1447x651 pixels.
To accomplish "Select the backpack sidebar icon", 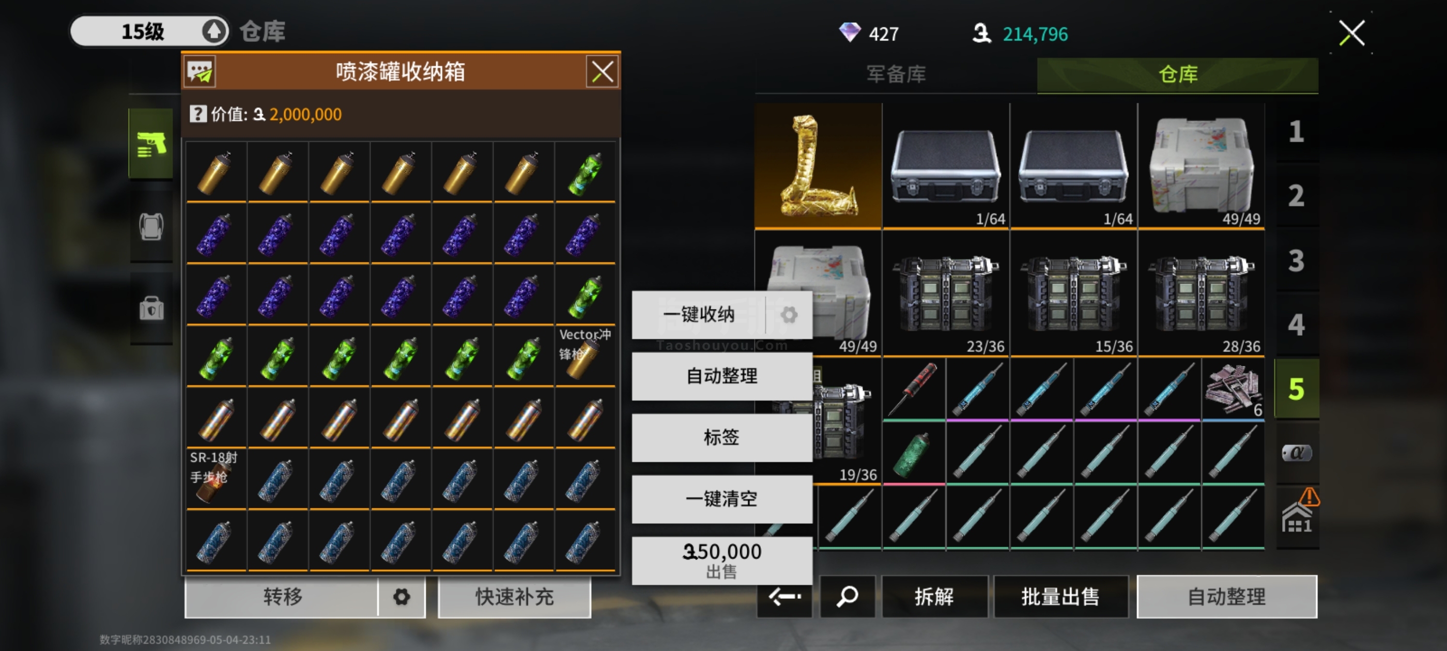I will (x=151, y=227).
